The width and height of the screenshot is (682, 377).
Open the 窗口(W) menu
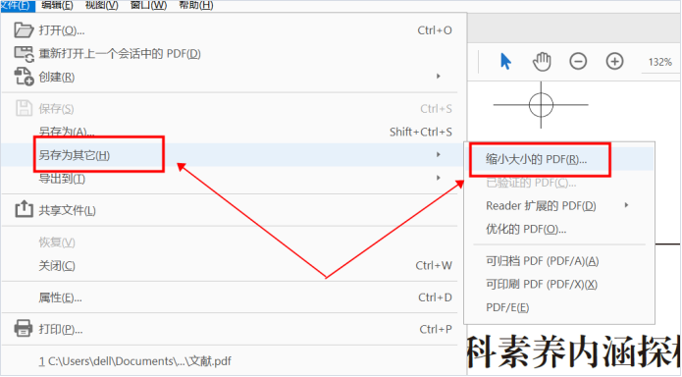coord(148,5)
